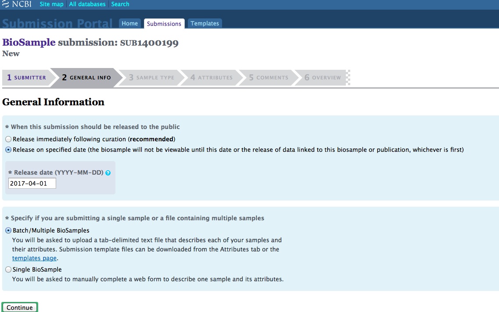This screenshot has width=499, height=312.
Task: Open the templates page link
Action: pyautogui.click(x=34, y=258)
